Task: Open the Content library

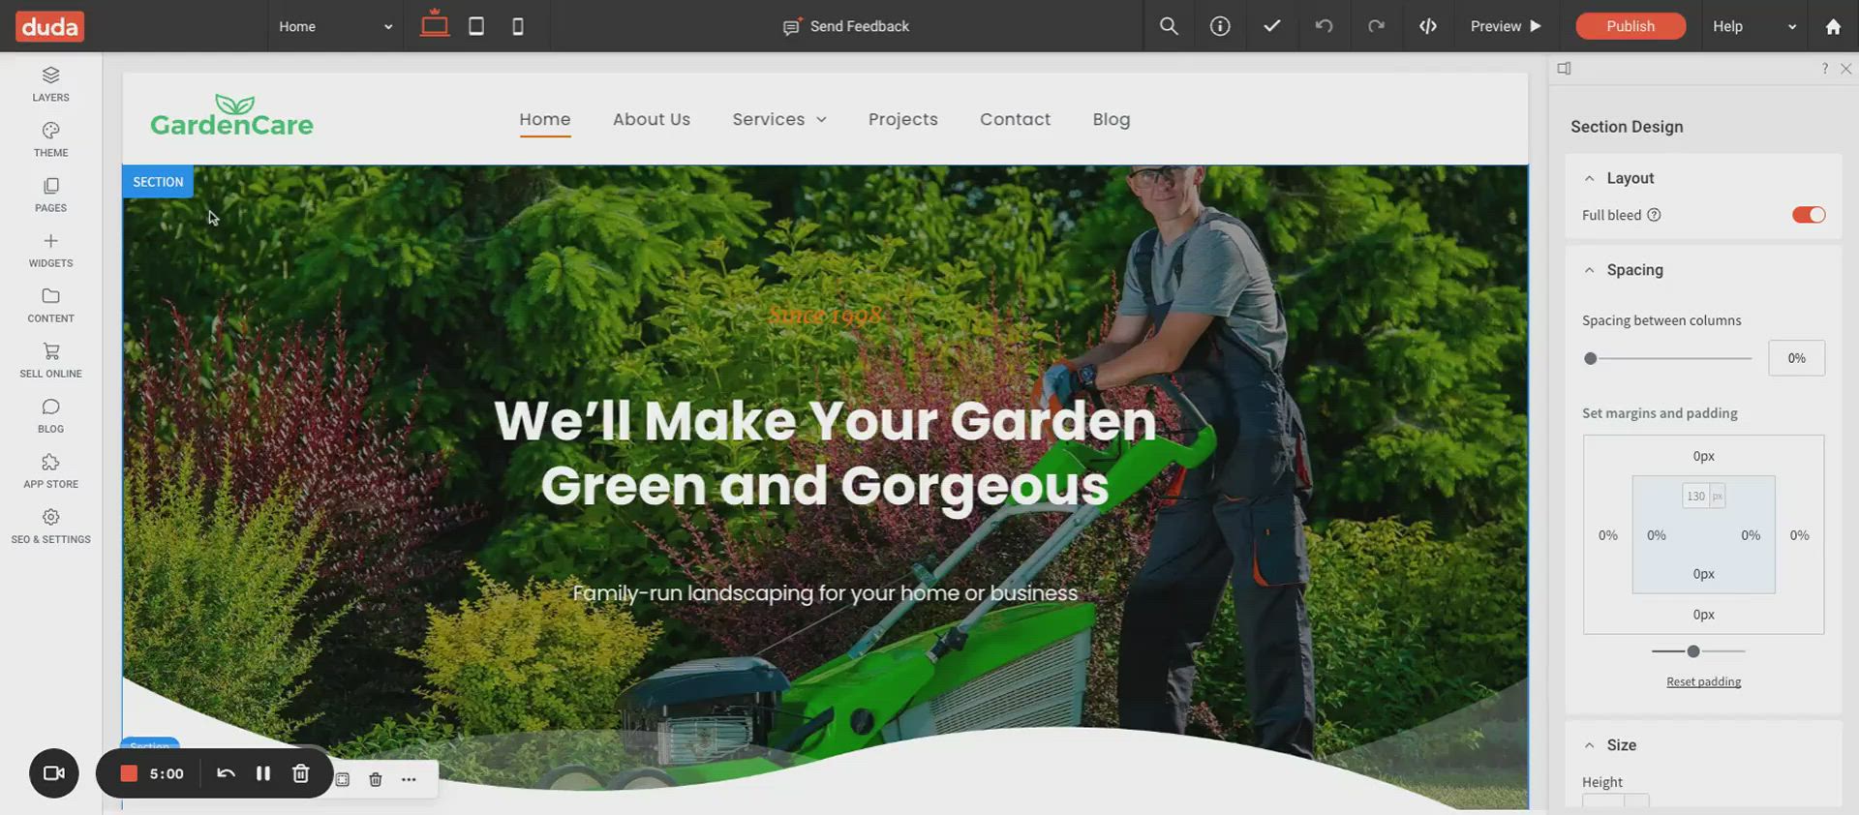Action: pos(50,305)
